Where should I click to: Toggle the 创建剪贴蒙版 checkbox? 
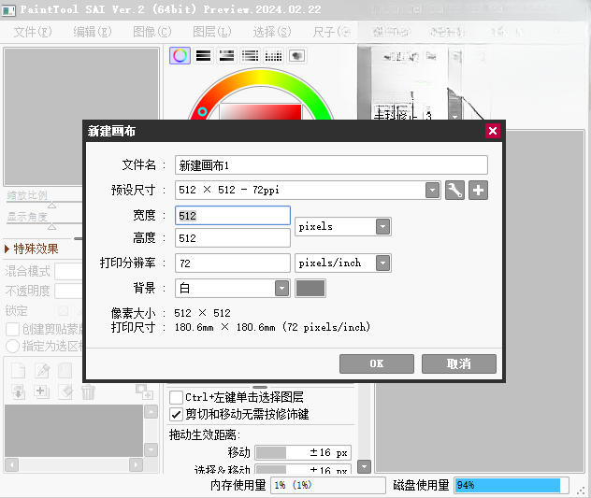(12, 329)
